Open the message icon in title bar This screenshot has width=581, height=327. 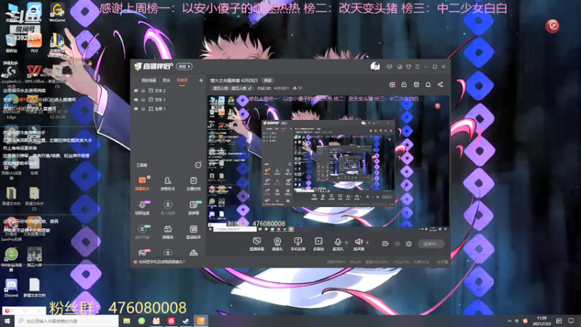point(389,67)
